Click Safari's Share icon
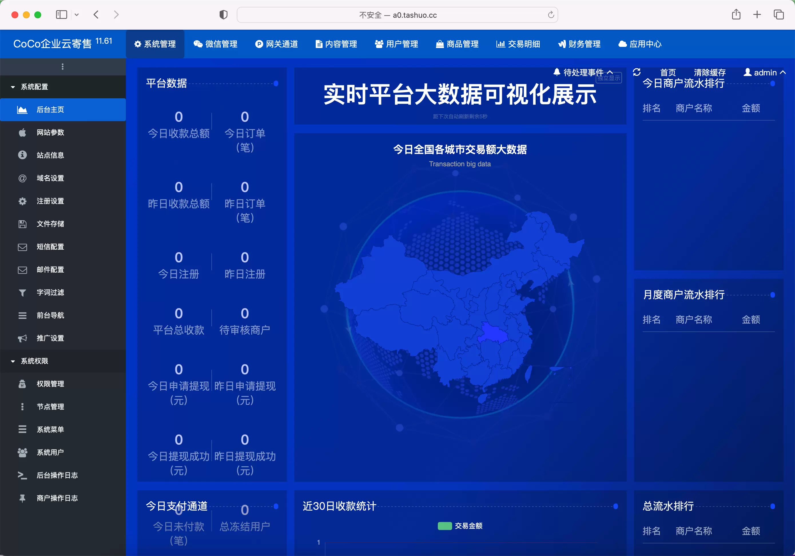The width and height of the screenshot is (795, 556). pyautogui.click(x=736, y=14)
